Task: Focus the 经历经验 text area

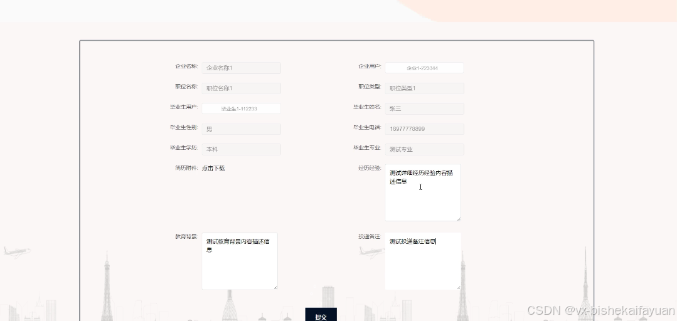Action: (423, 192)
